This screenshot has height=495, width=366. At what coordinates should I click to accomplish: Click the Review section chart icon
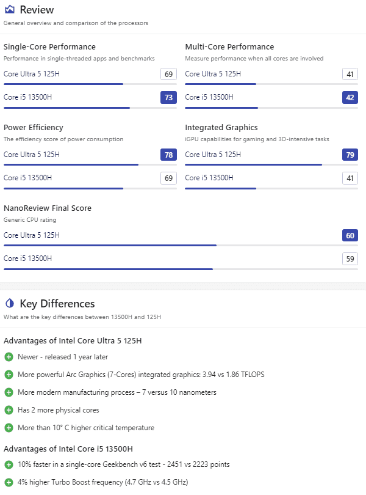pos(10,9)
